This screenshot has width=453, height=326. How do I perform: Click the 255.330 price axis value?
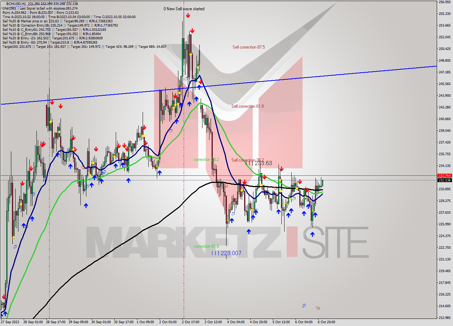click(445, 14)
